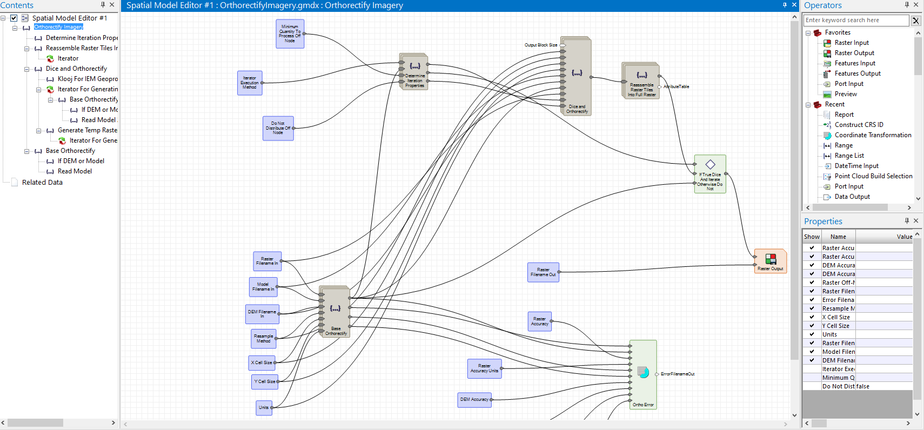
Task: Click the Name column header in Properties
Action: click(x=838, y=237)
